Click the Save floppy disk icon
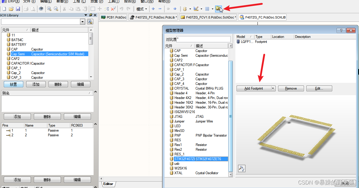The width and height of the screenshot is (359, 188). tap(18, 9)
